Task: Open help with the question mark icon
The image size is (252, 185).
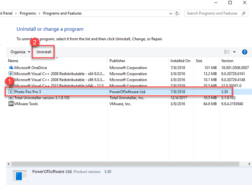Action: point(245,52)
